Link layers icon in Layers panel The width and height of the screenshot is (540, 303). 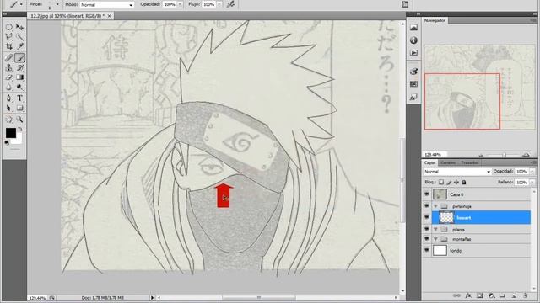tap(456, 295)
